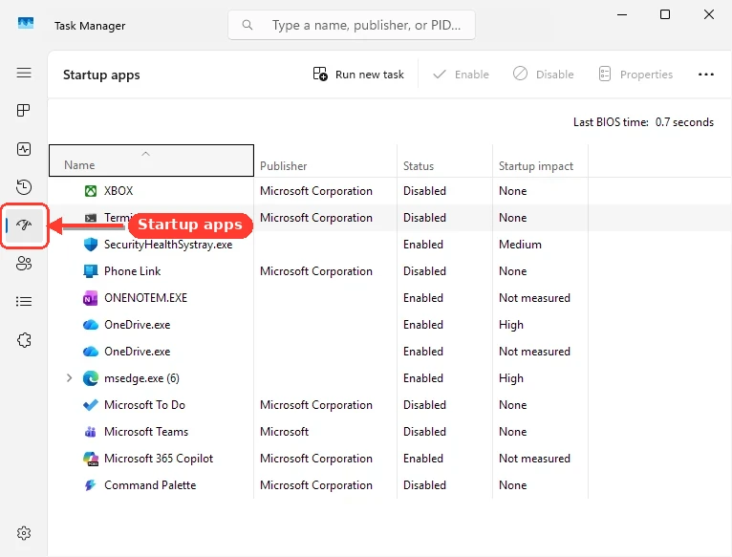The image size is (732, 557).
Task: Focus the name, publisher, or PID search box
Action: 352,25
